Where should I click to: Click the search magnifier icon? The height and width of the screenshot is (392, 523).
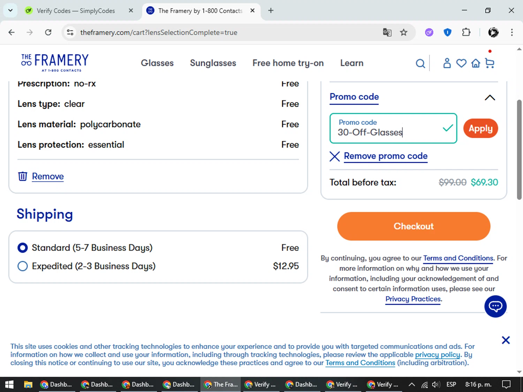(x=420, y=63)
